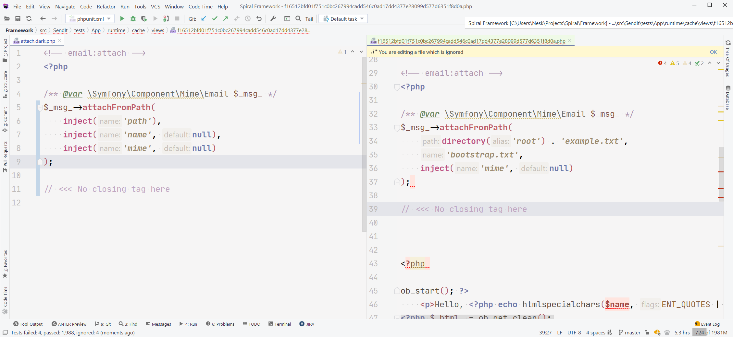Open the LF line separator selector
The height and width of the screenshot is (337, 733).
tap(560, 332)
